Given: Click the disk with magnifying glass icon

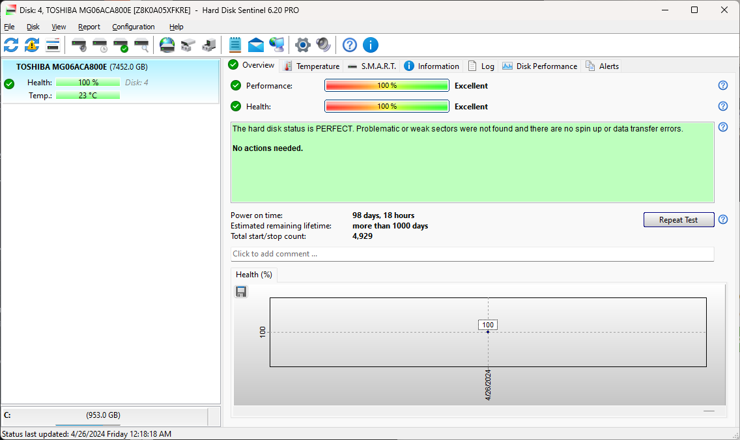Looking at the screenshot, I should 141,46.
